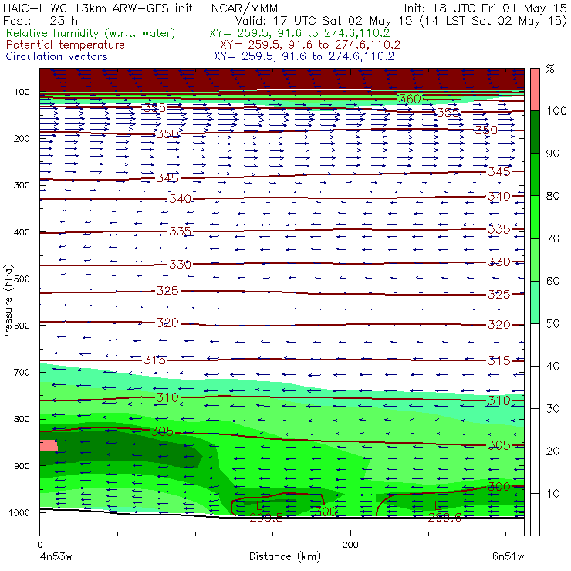
Task: Click the '30' colorbar tick label
Action: [552, 409]
